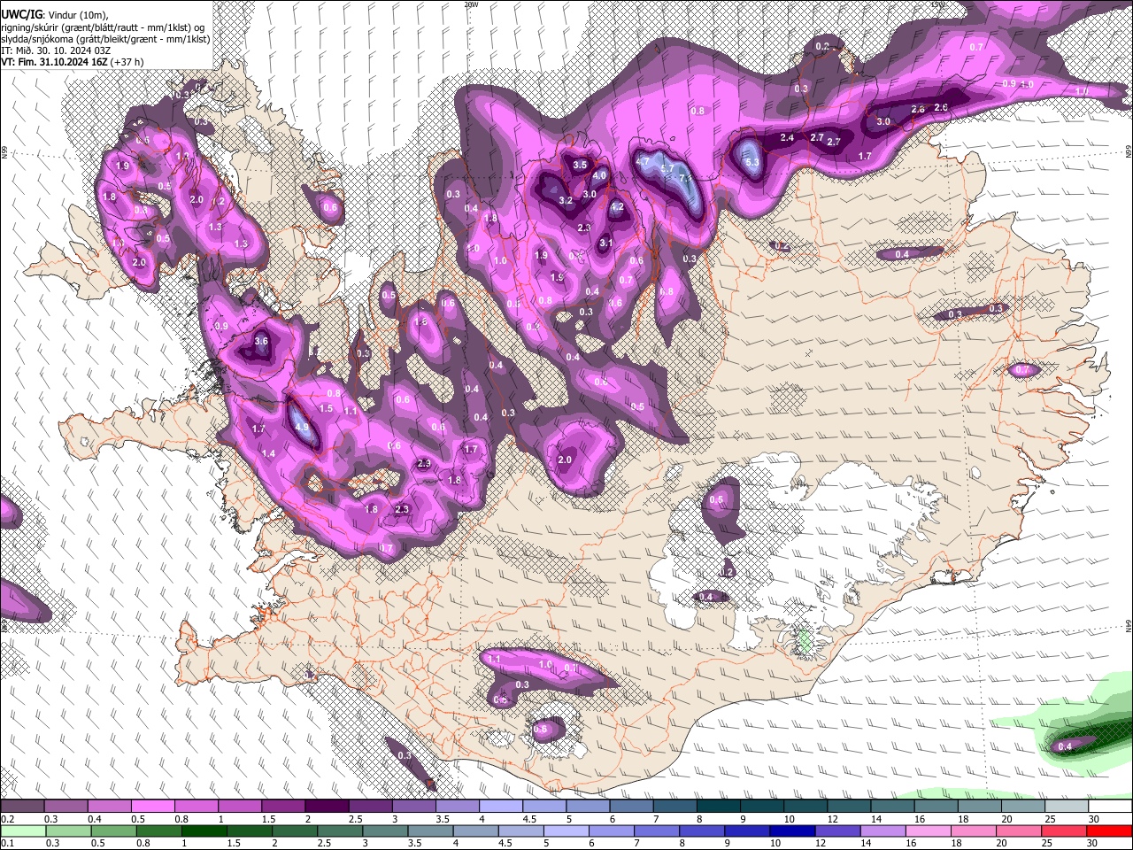Click the 4.0 precipitation value on the map
The width and height of the screenshot is (1133, 850).
pyautogui.click(x=599, y=175)
